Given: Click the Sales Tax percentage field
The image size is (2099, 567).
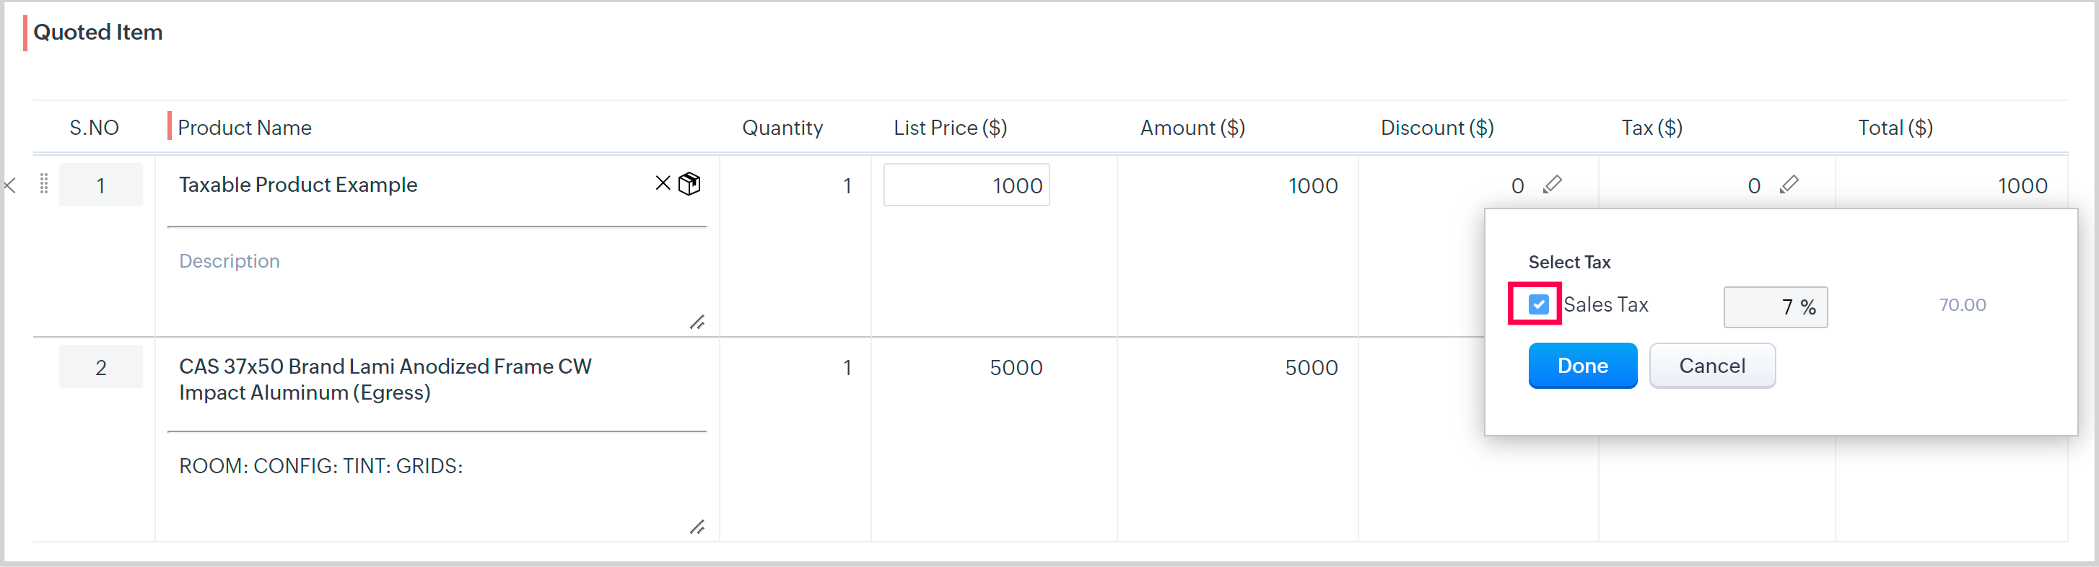Looking at the screenshot, I should 1774,307.
